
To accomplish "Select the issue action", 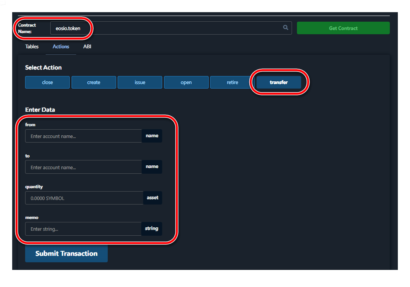I will click(140, 82).
